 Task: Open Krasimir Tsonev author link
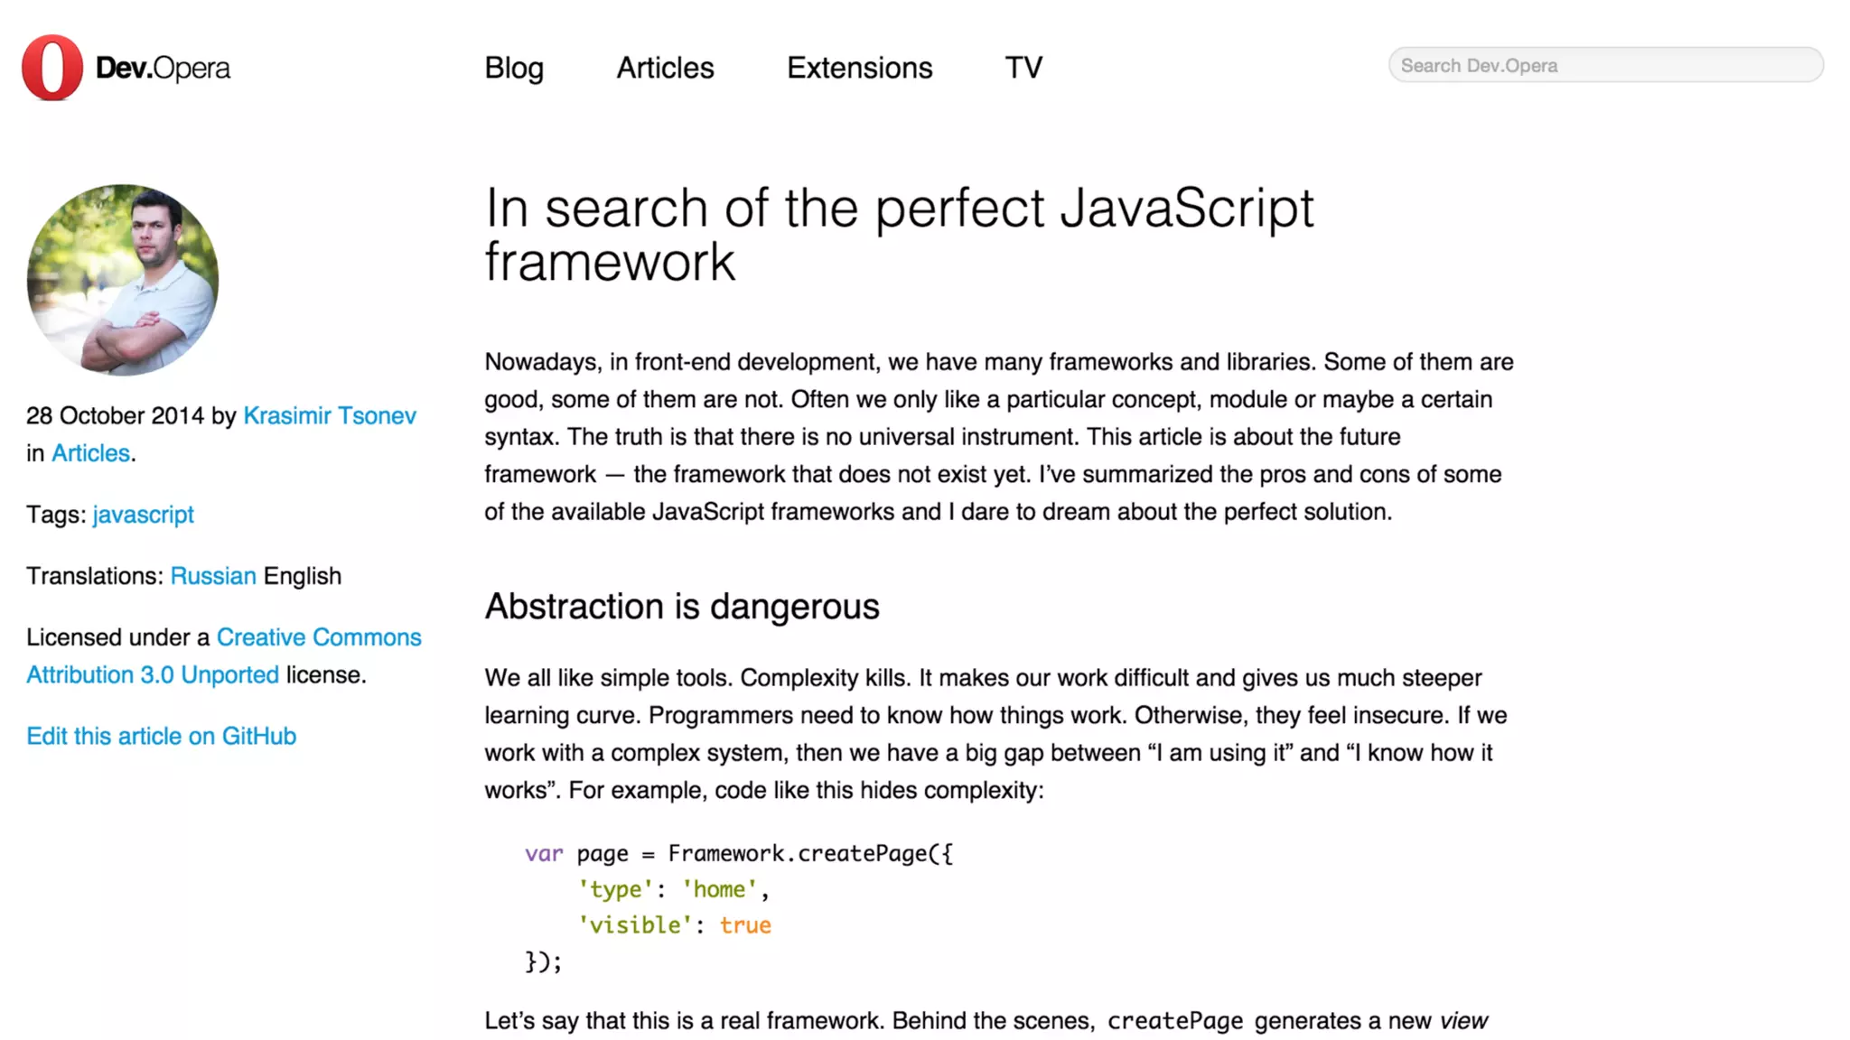[x=330, y=415]
